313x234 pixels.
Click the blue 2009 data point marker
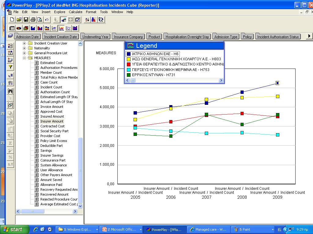[x=278, y=83]
